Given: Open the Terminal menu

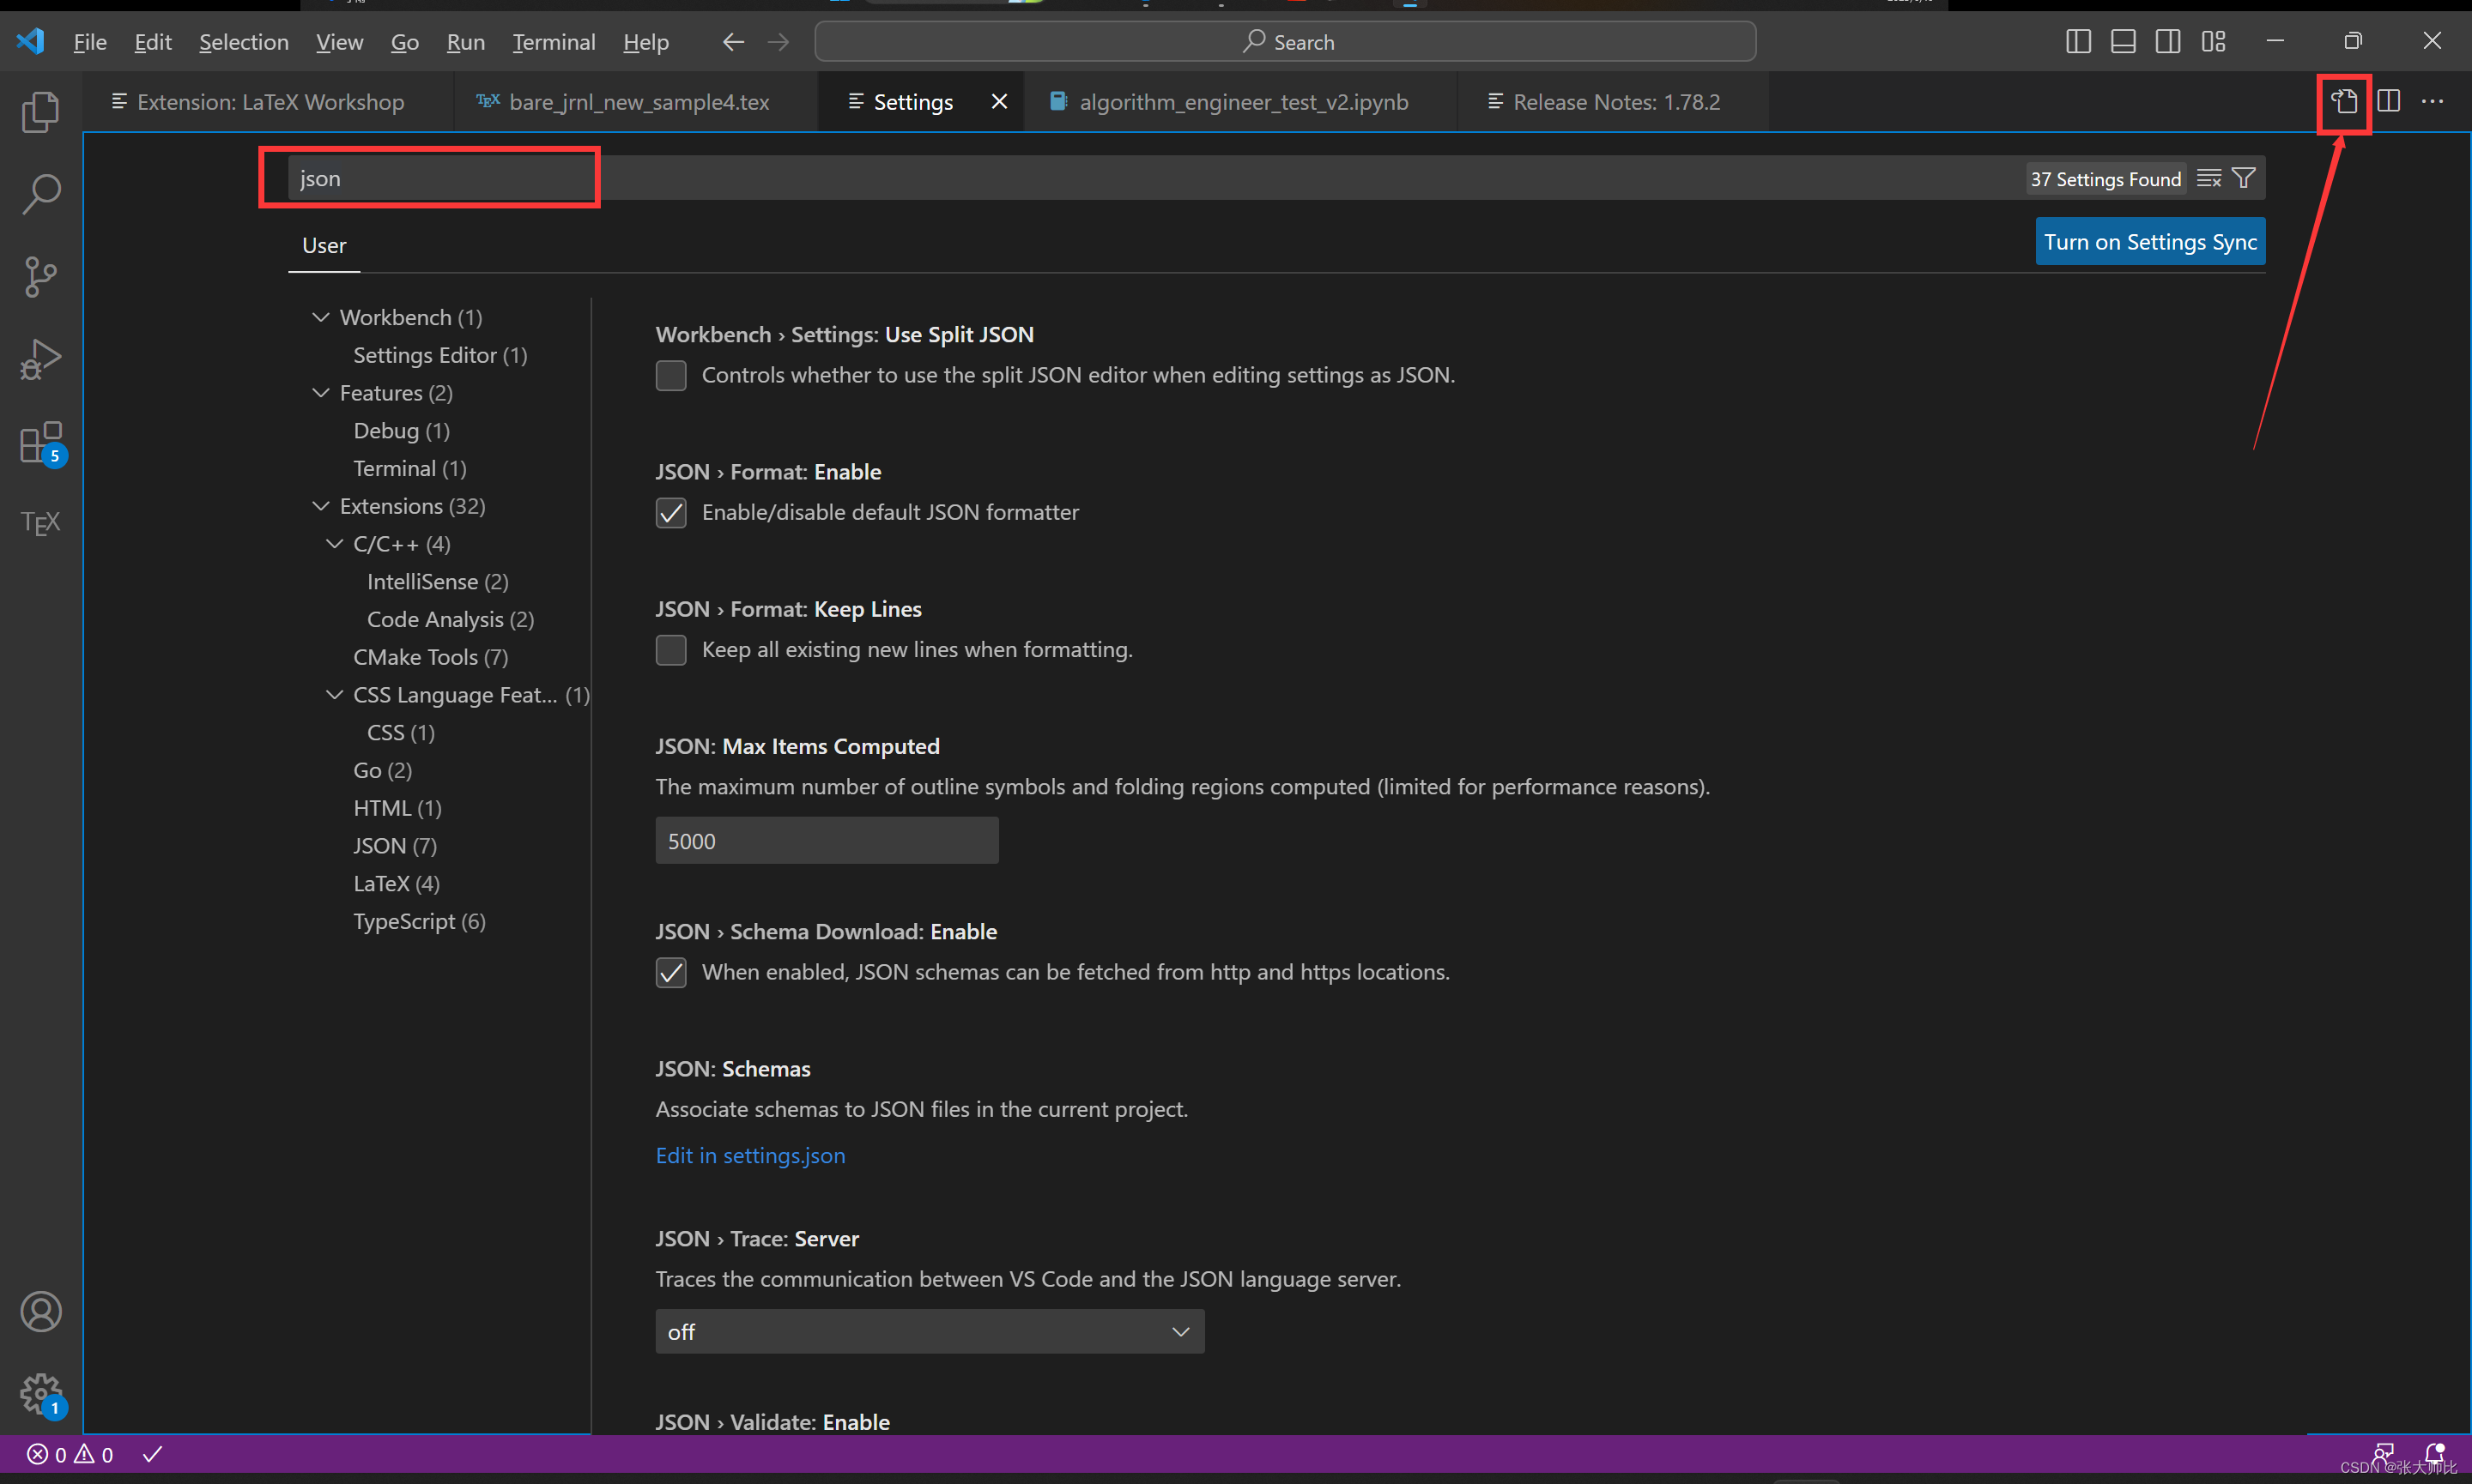Looking at the screenshot, I should pos(554,42).
